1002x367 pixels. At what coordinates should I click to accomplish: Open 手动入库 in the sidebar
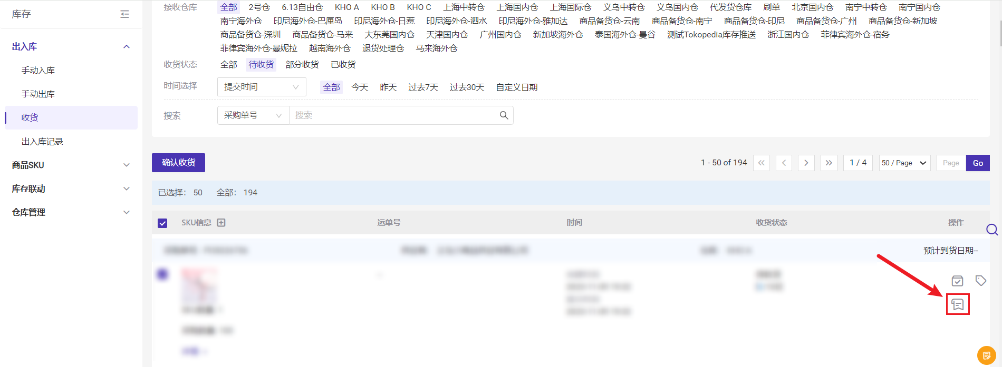coord(38,70)
